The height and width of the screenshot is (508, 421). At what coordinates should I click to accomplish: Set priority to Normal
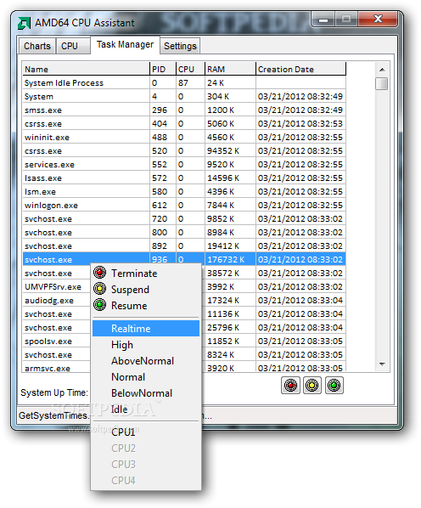tap(146, 377)
